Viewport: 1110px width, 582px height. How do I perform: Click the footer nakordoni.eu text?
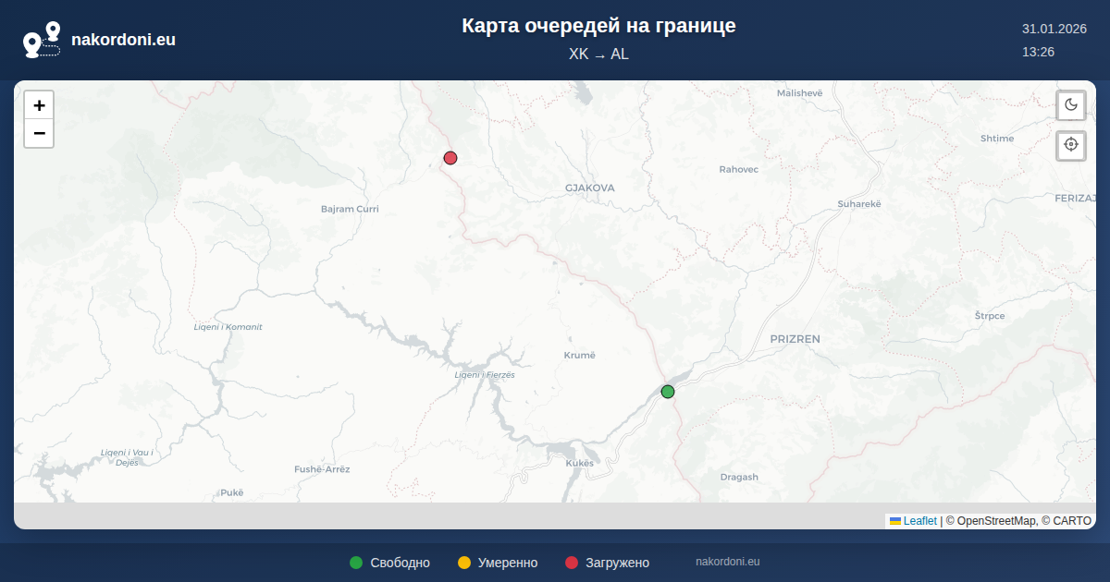[x=727, y=562]
